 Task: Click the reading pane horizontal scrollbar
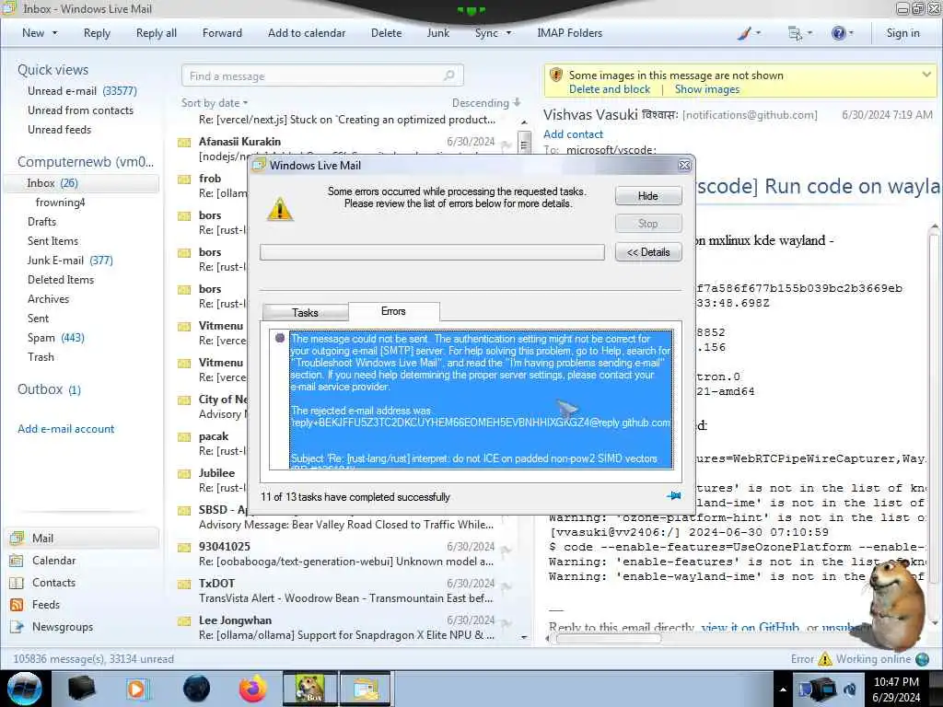pyautogui.click(x=608, y=639)
